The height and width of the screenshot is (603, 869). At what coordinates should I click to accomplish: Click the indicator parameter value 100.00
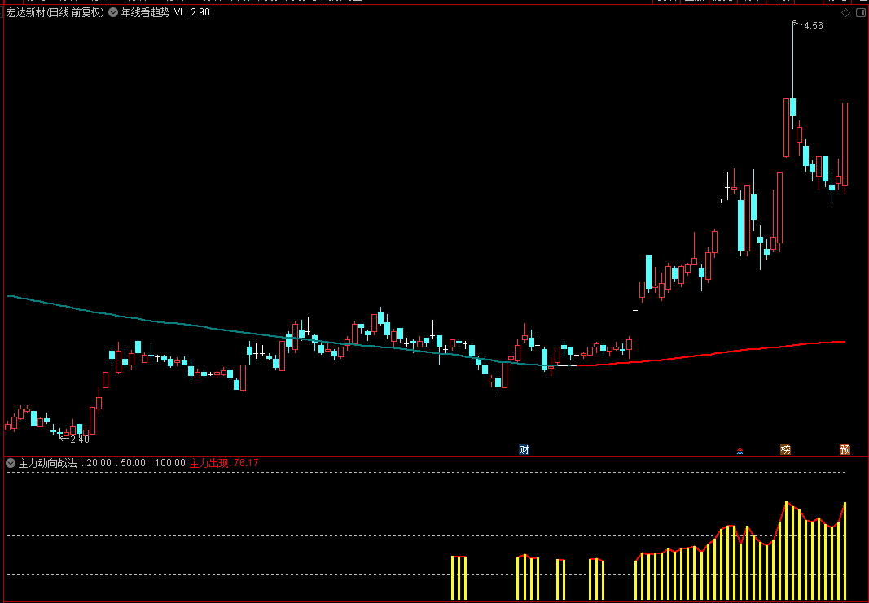(169, 463)
